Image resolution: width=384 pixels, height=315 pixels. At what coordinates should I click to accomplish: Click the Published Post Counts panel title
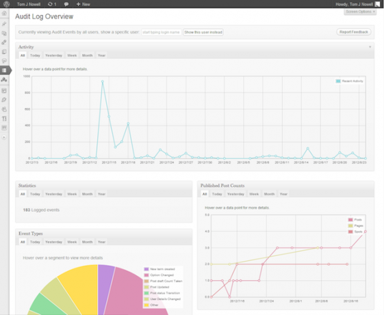pyautogui.click(x=222, y=186)
